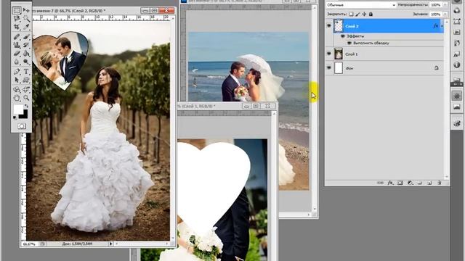The height and width of the screenshot is (261, 465).
Task: Select the 3D Orbit camera tool
Action: click(26, 89)
